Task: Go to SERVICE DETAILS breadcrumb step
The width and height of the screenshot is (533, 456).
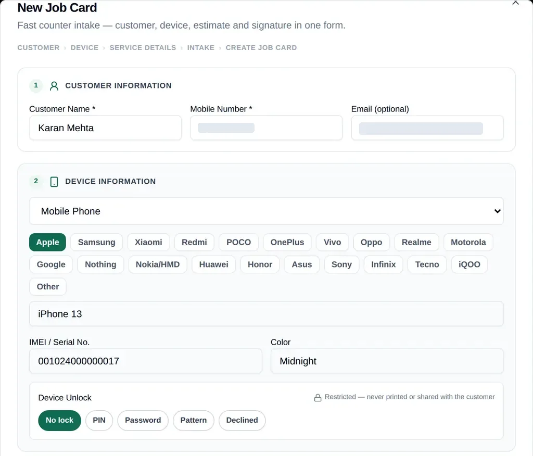Action: tap(143, 47)
